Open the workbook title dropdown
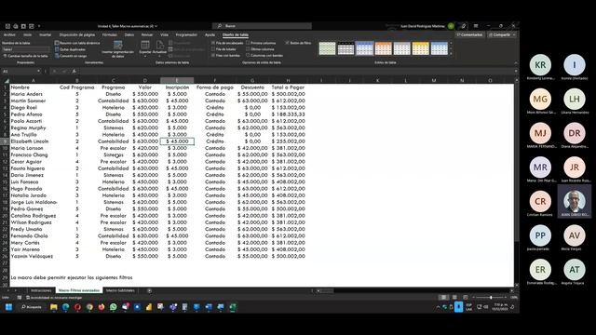596x335 pixels. (x=156, y=26)
